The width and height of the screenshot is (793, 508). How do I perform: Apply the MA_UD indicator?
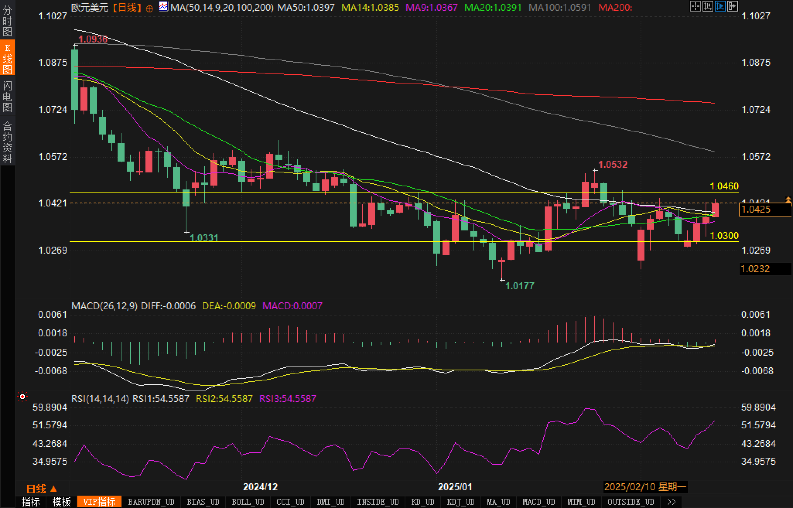(x=498, y=502)
